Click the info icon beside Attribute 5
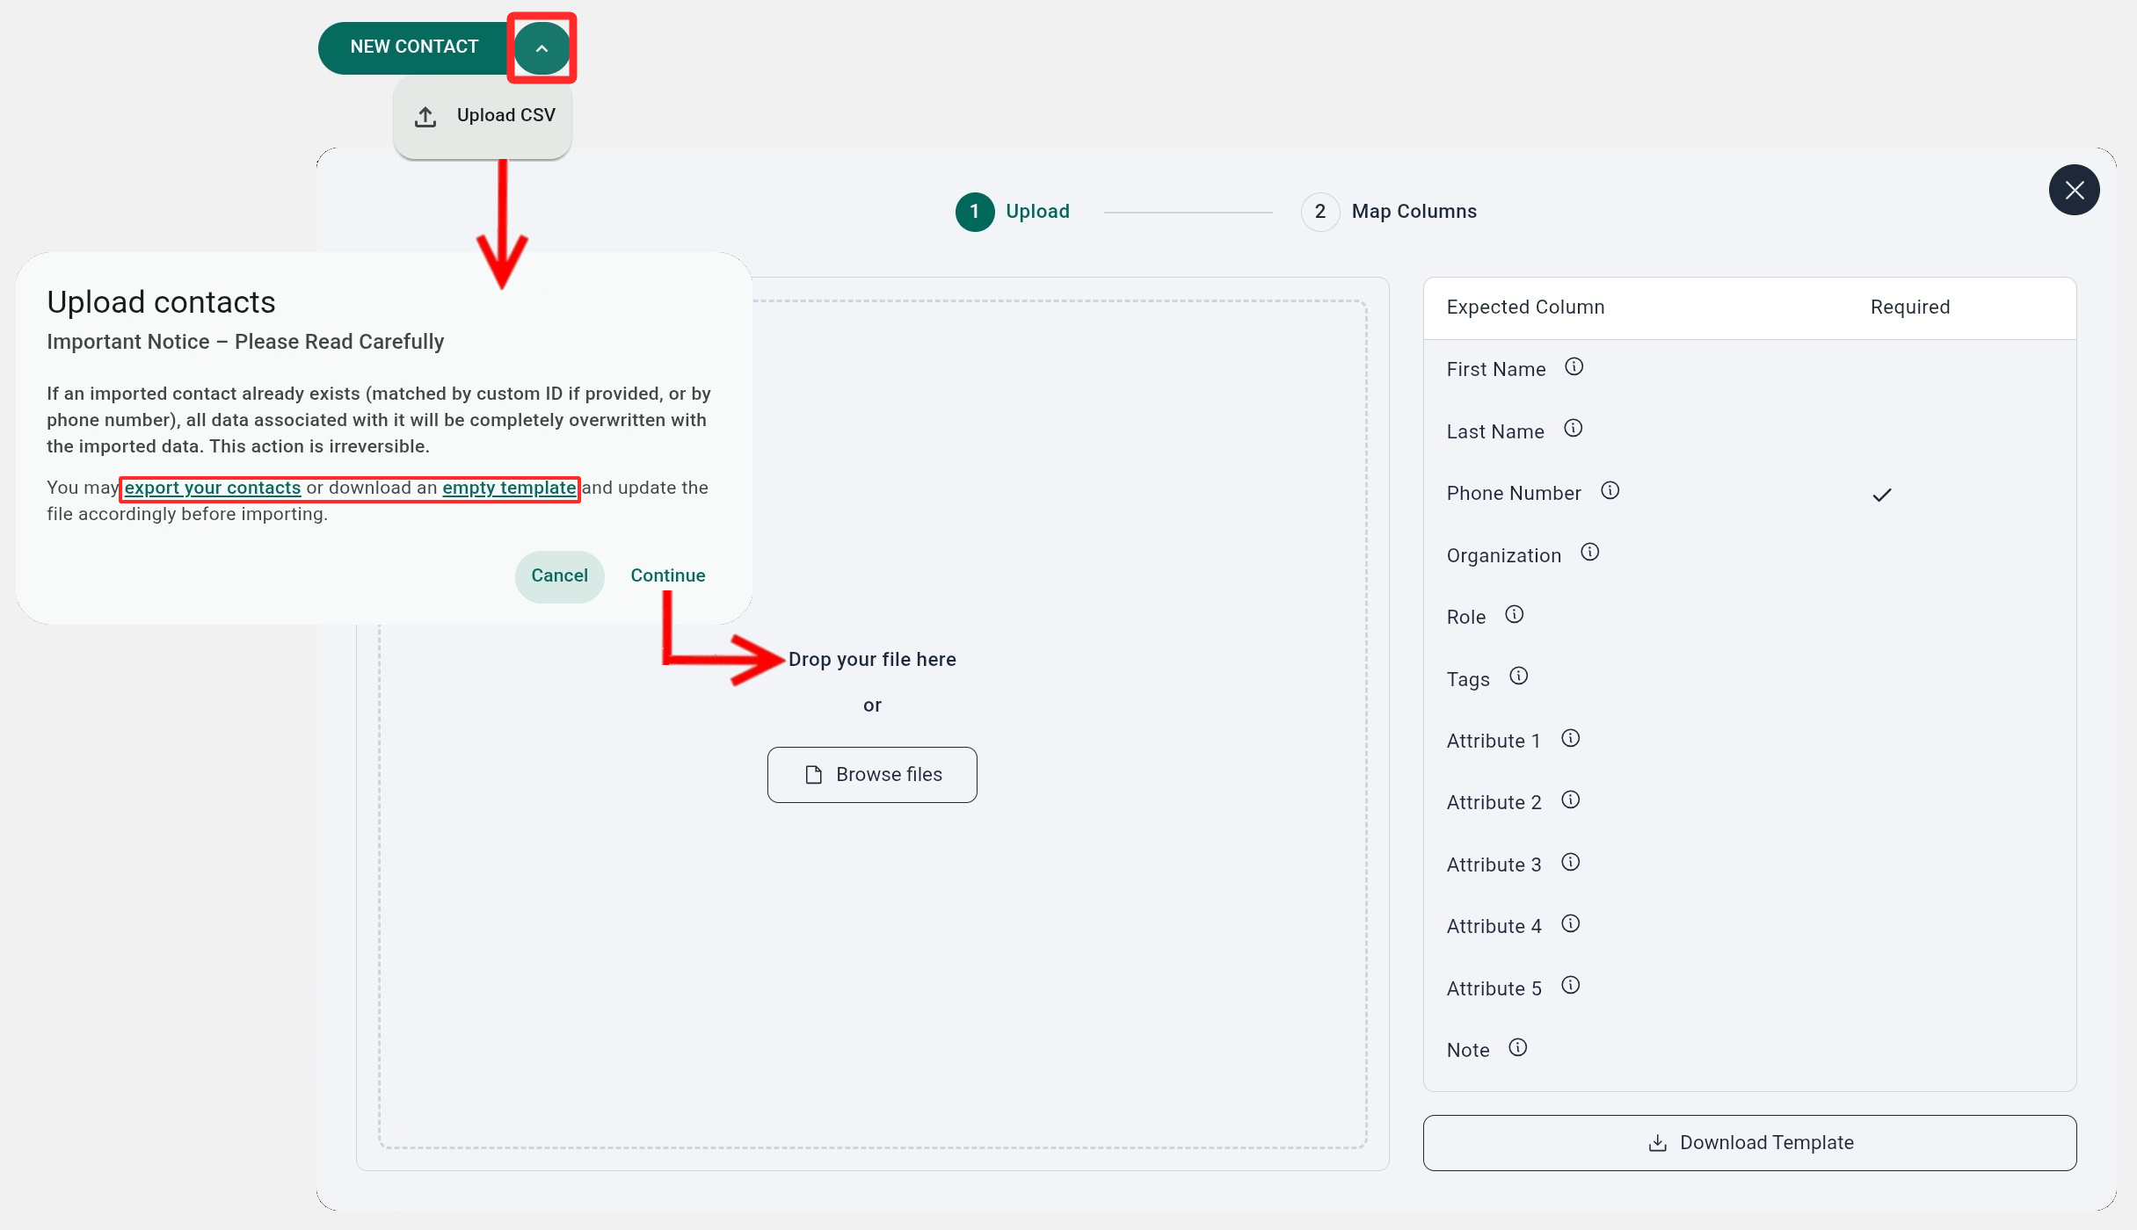 click(x=1570, y=986)
